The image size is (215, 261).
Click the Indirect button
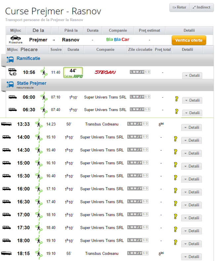pos(201,7)
